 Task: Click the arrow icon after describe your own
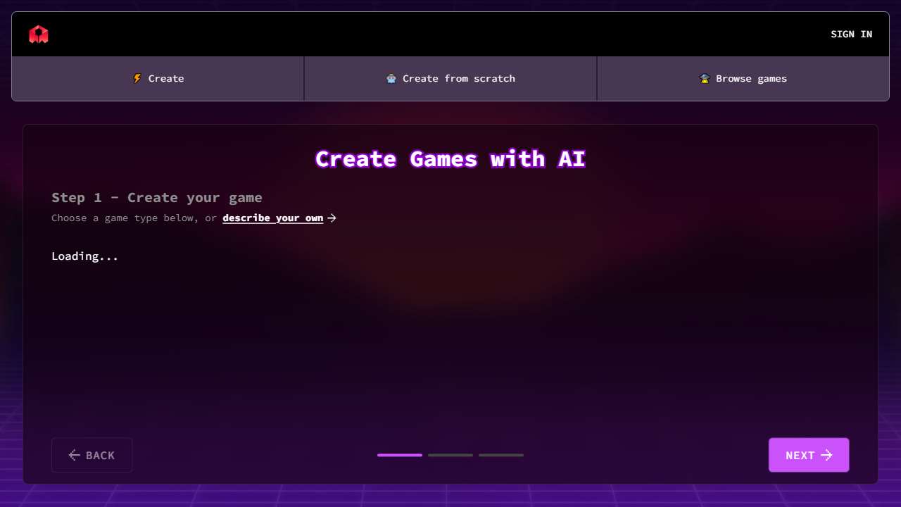tap(332, 218)
